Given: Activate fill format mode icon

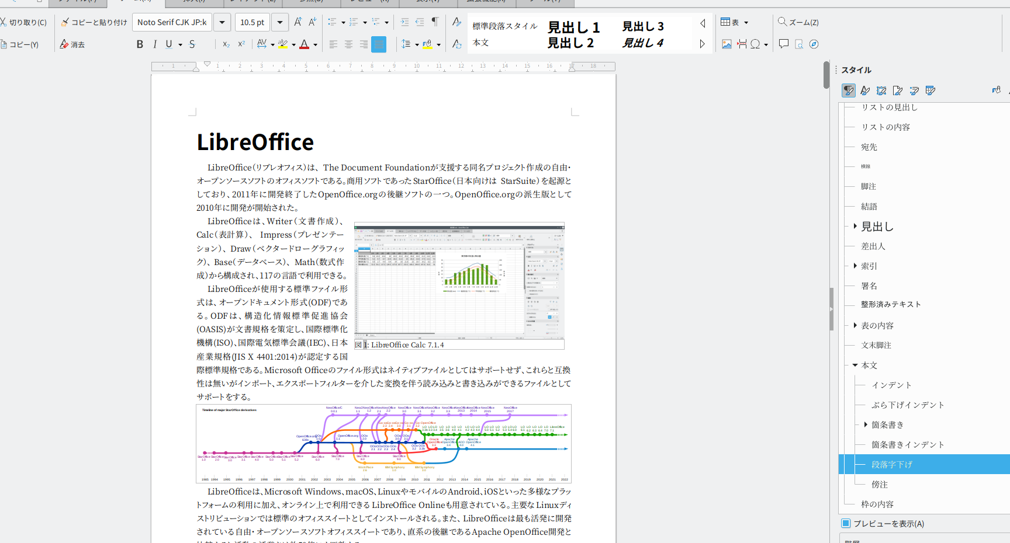Looking at the screenshot, I should point(996,90).
